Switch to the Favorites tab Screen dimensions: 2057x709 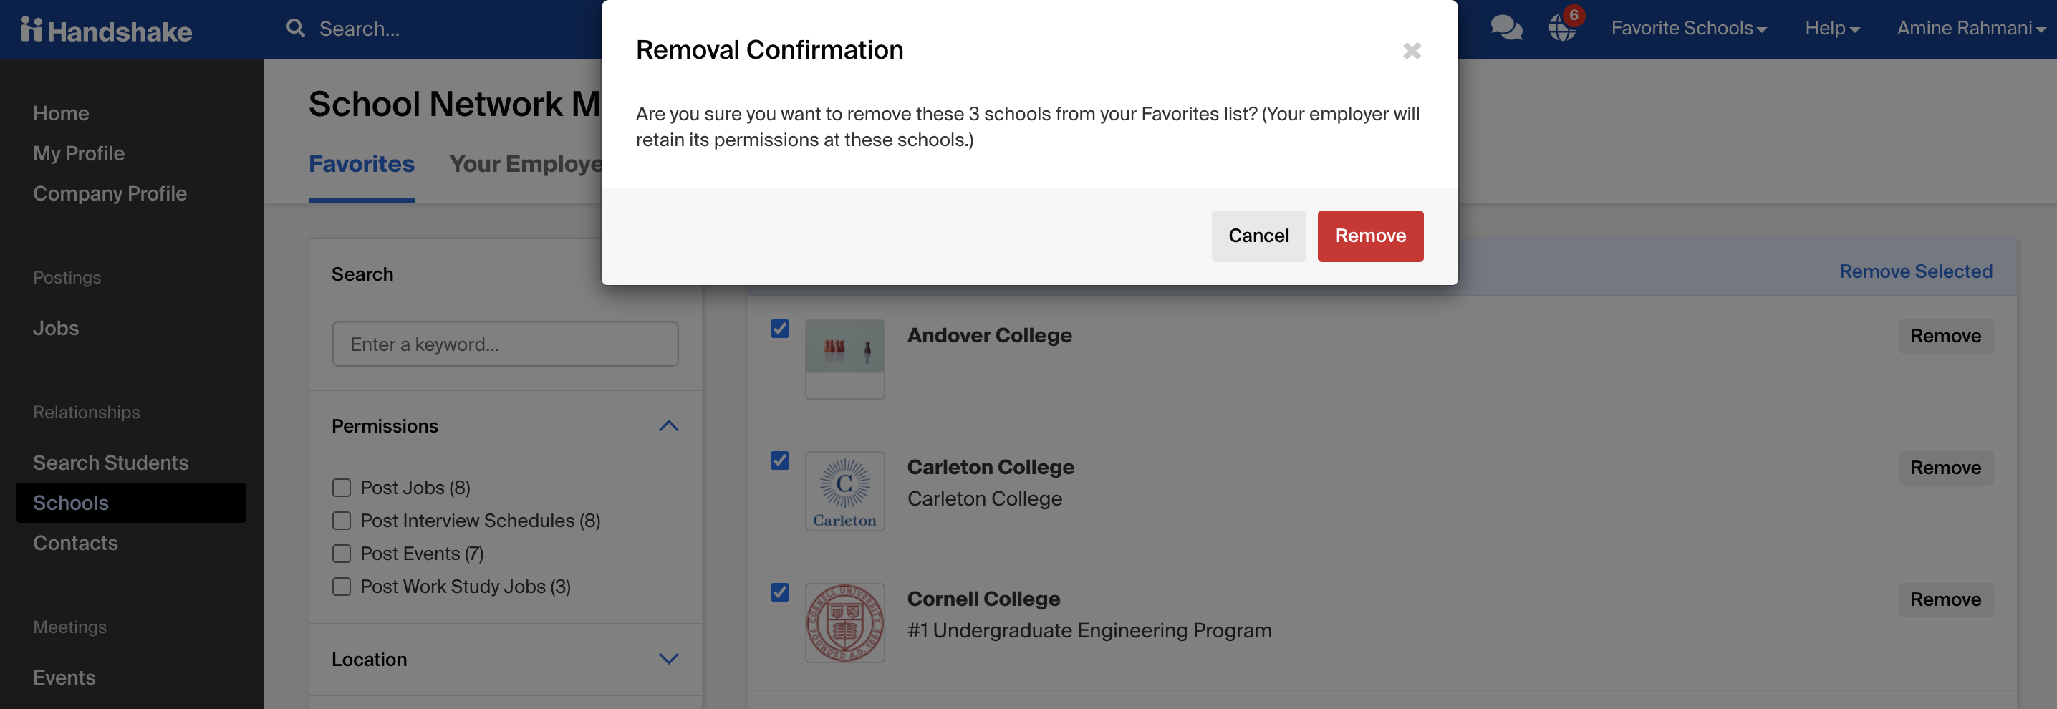(x=362, y=164)
